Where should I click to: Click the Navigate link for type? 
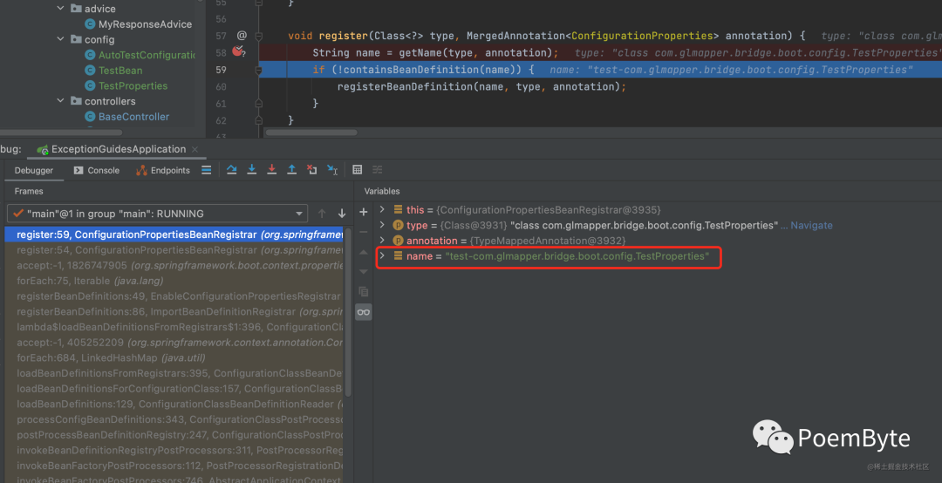[x=811, y=225]
